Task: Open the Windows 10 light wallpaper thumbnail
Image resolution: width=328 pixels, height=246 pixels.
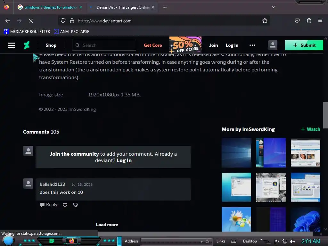Action: coord(236,153)
